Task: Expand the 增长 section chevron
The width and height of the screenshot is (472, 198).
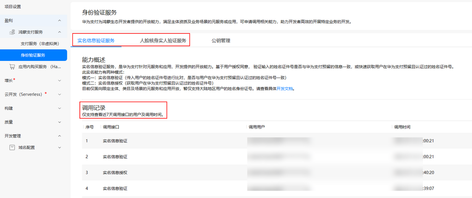Action: [x=59, y=81]
